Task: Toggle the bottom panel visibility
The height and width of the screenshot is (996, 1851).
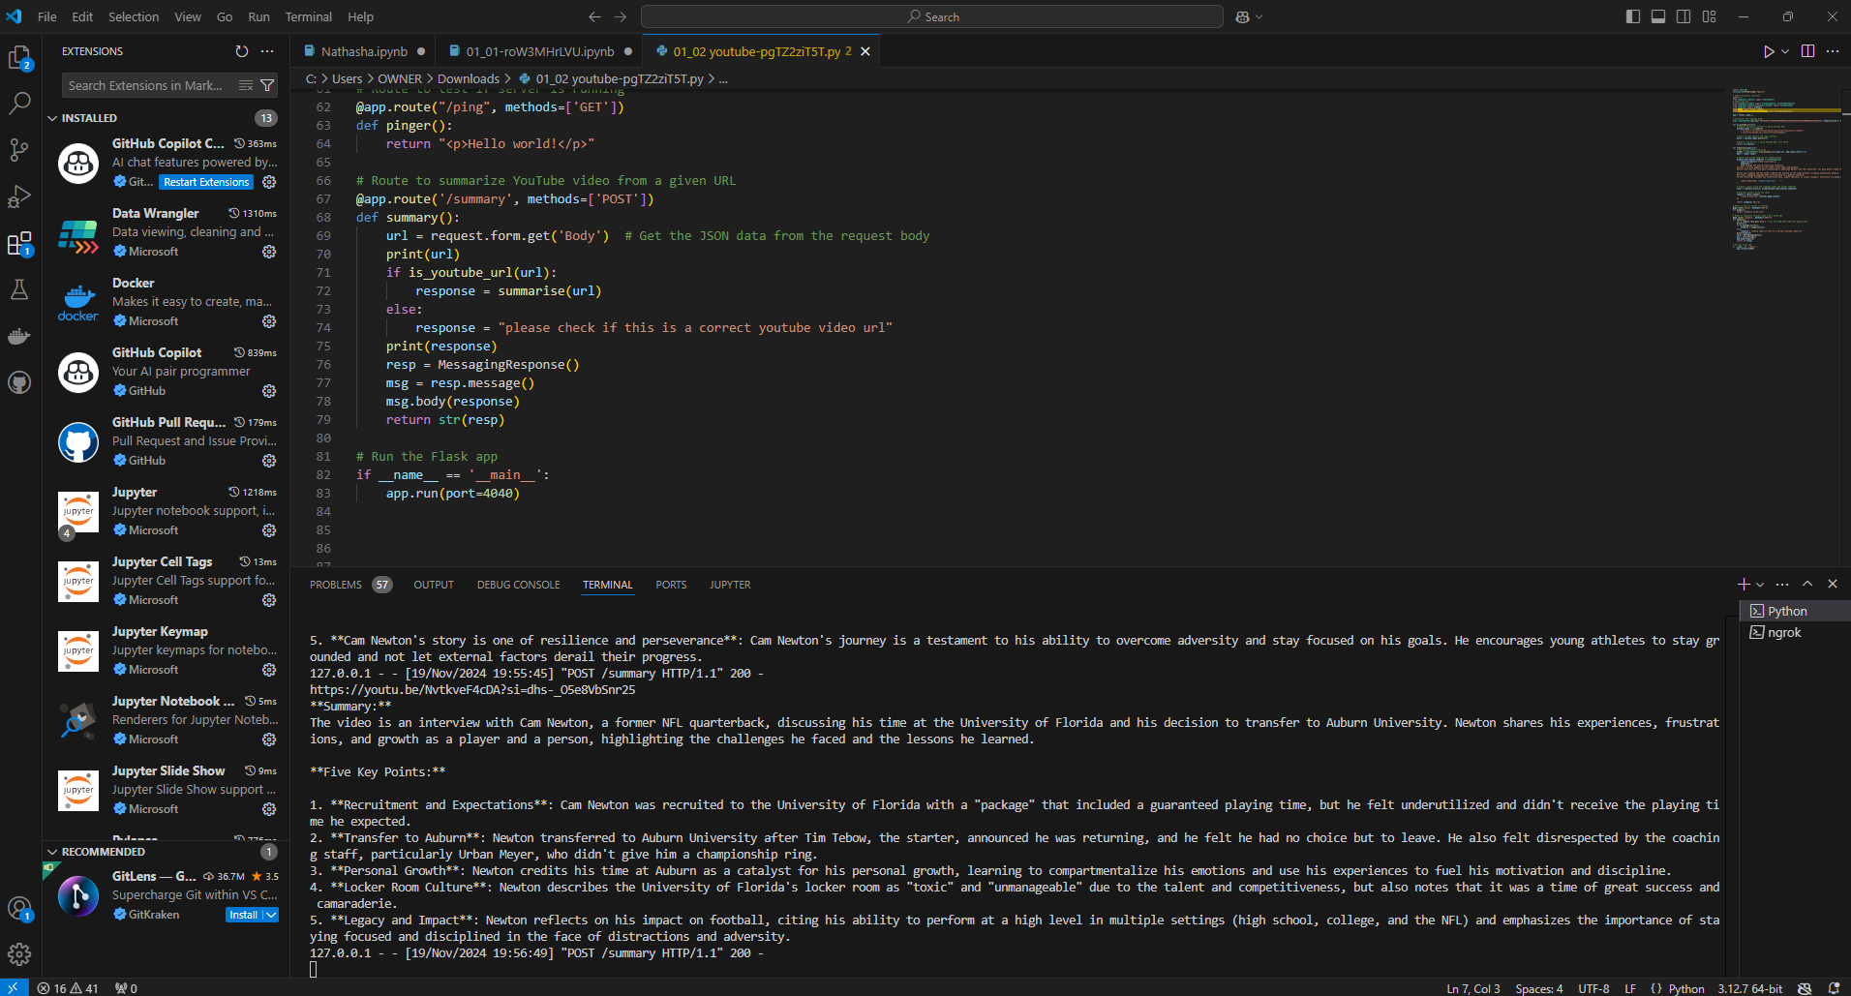Action: 1658,16
